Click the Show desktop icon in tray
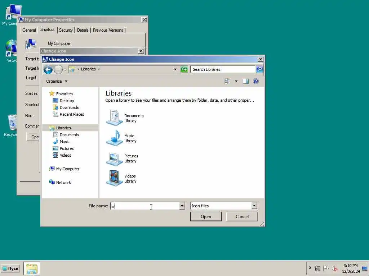Screen dimensions: 369x276 [365, 268]
